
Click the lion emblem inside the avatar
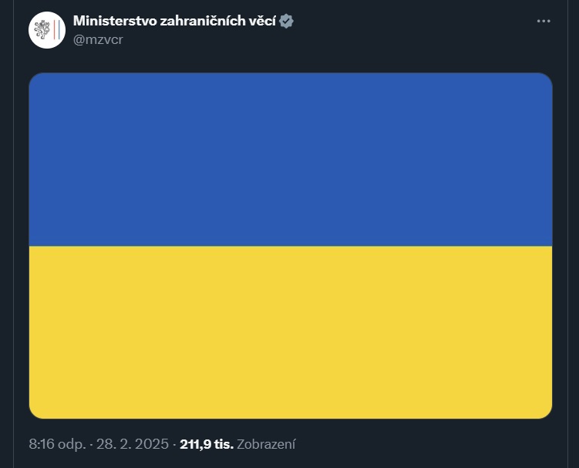click(42, 30)
